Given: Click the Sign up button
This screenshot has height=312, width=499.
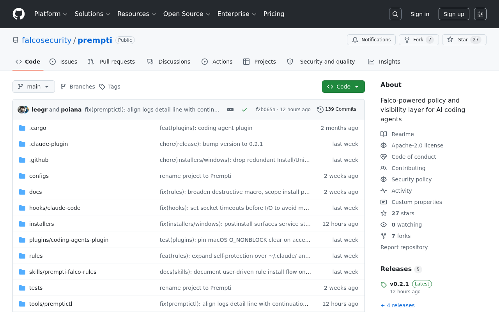Looking at the screenshot, I should tap(454, 14).
